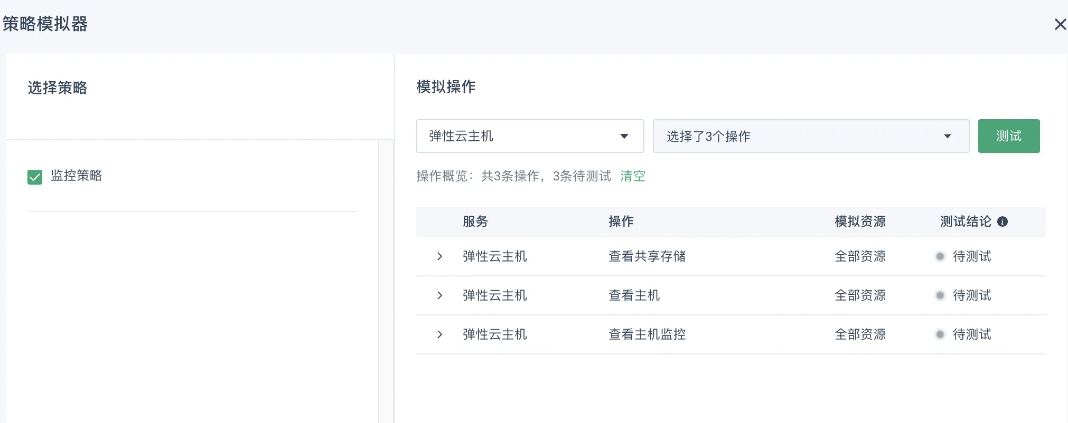The width and height of the screenshot is (1068, 423).
Task: Click the 服务 column header
Action: (x=475, y=222)
